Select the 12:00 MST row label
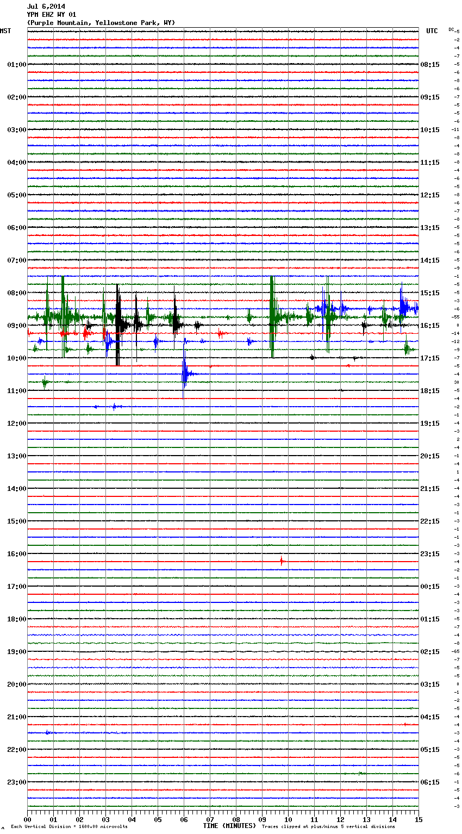The image size is (462, 834). [x=17, y=424]
